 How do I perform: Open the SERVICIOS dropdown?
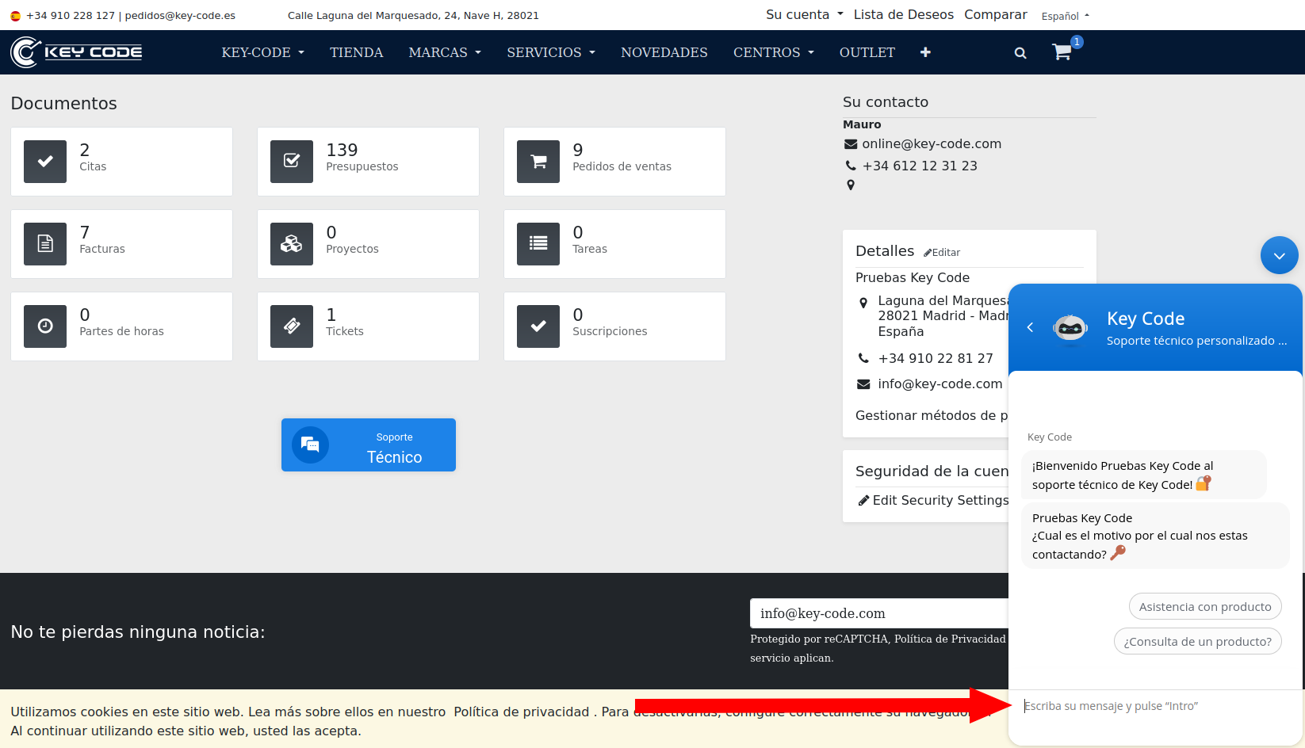[551, 52]
